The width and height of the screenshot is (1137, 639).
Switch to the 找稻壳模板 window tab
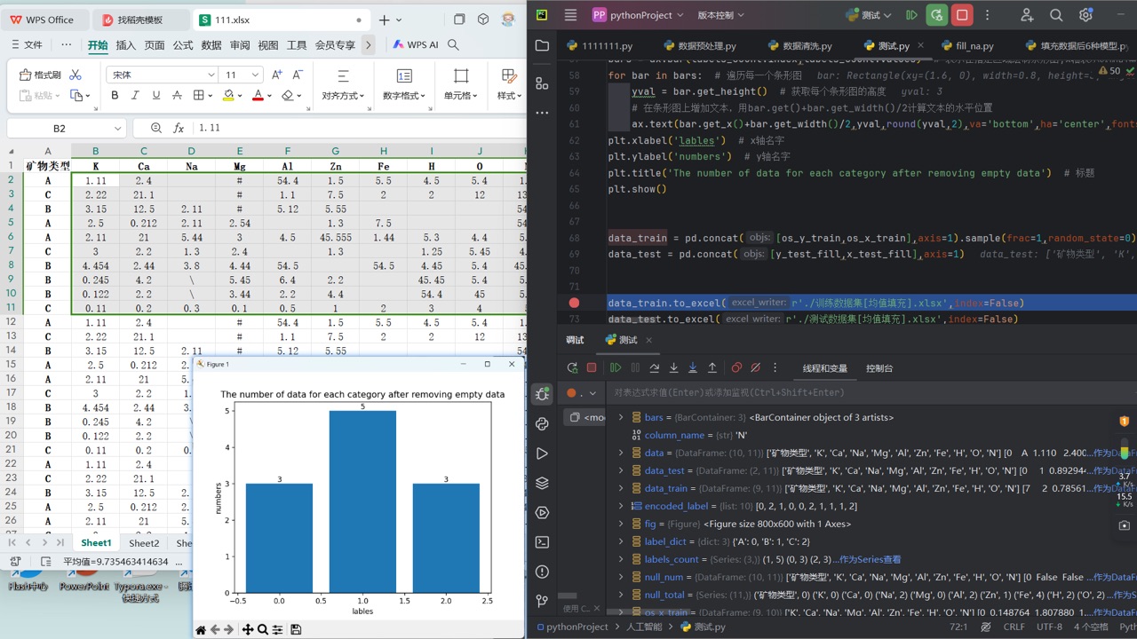tap(140, 20)
